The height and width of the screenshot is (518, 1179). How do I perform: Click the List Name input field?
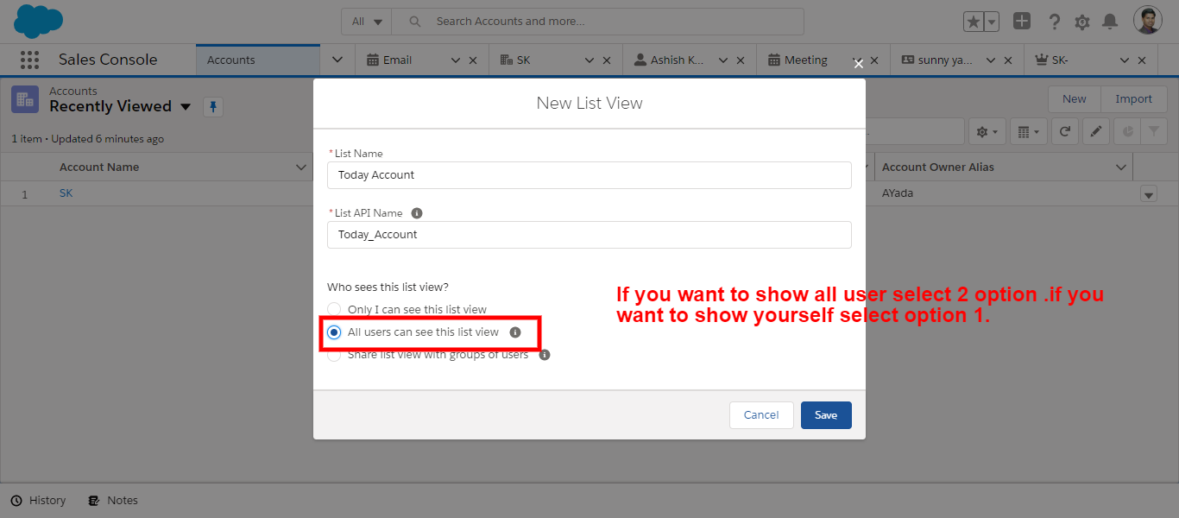[589, 175]
